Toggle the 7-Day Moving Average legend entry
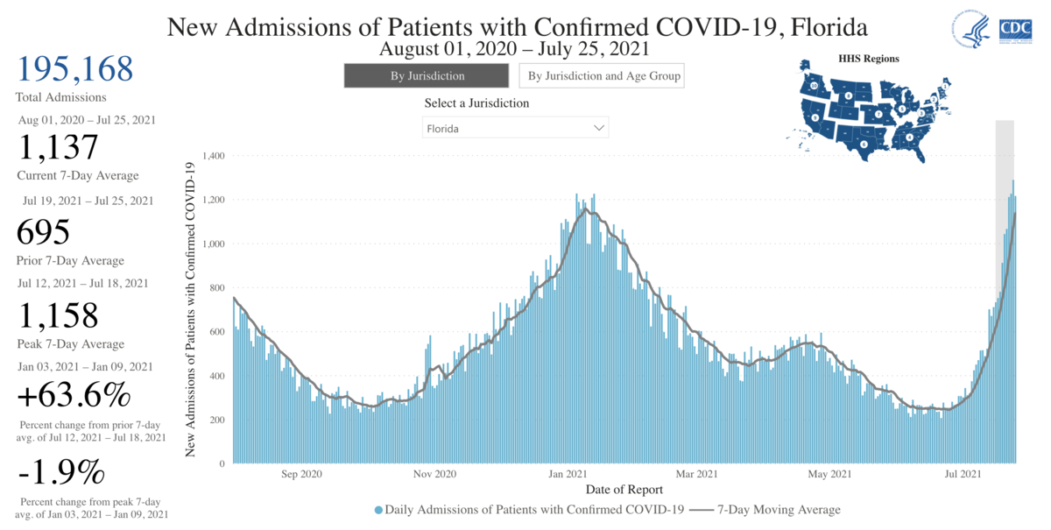 (765, 510)
